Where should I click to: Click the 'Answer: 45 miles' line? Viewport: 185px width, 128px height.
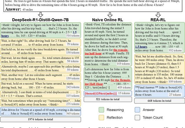19,9
